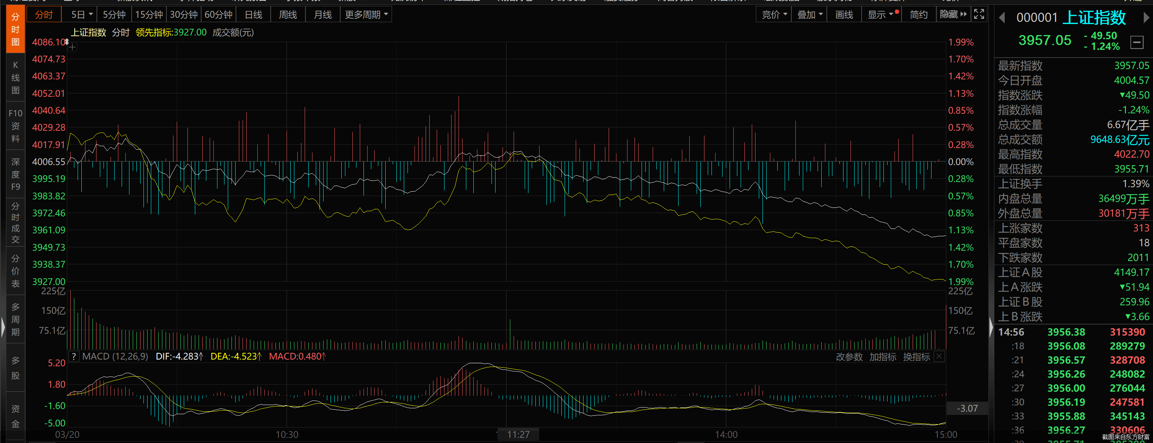
Task: Close the MACD indicator panel
Action: 940,356
